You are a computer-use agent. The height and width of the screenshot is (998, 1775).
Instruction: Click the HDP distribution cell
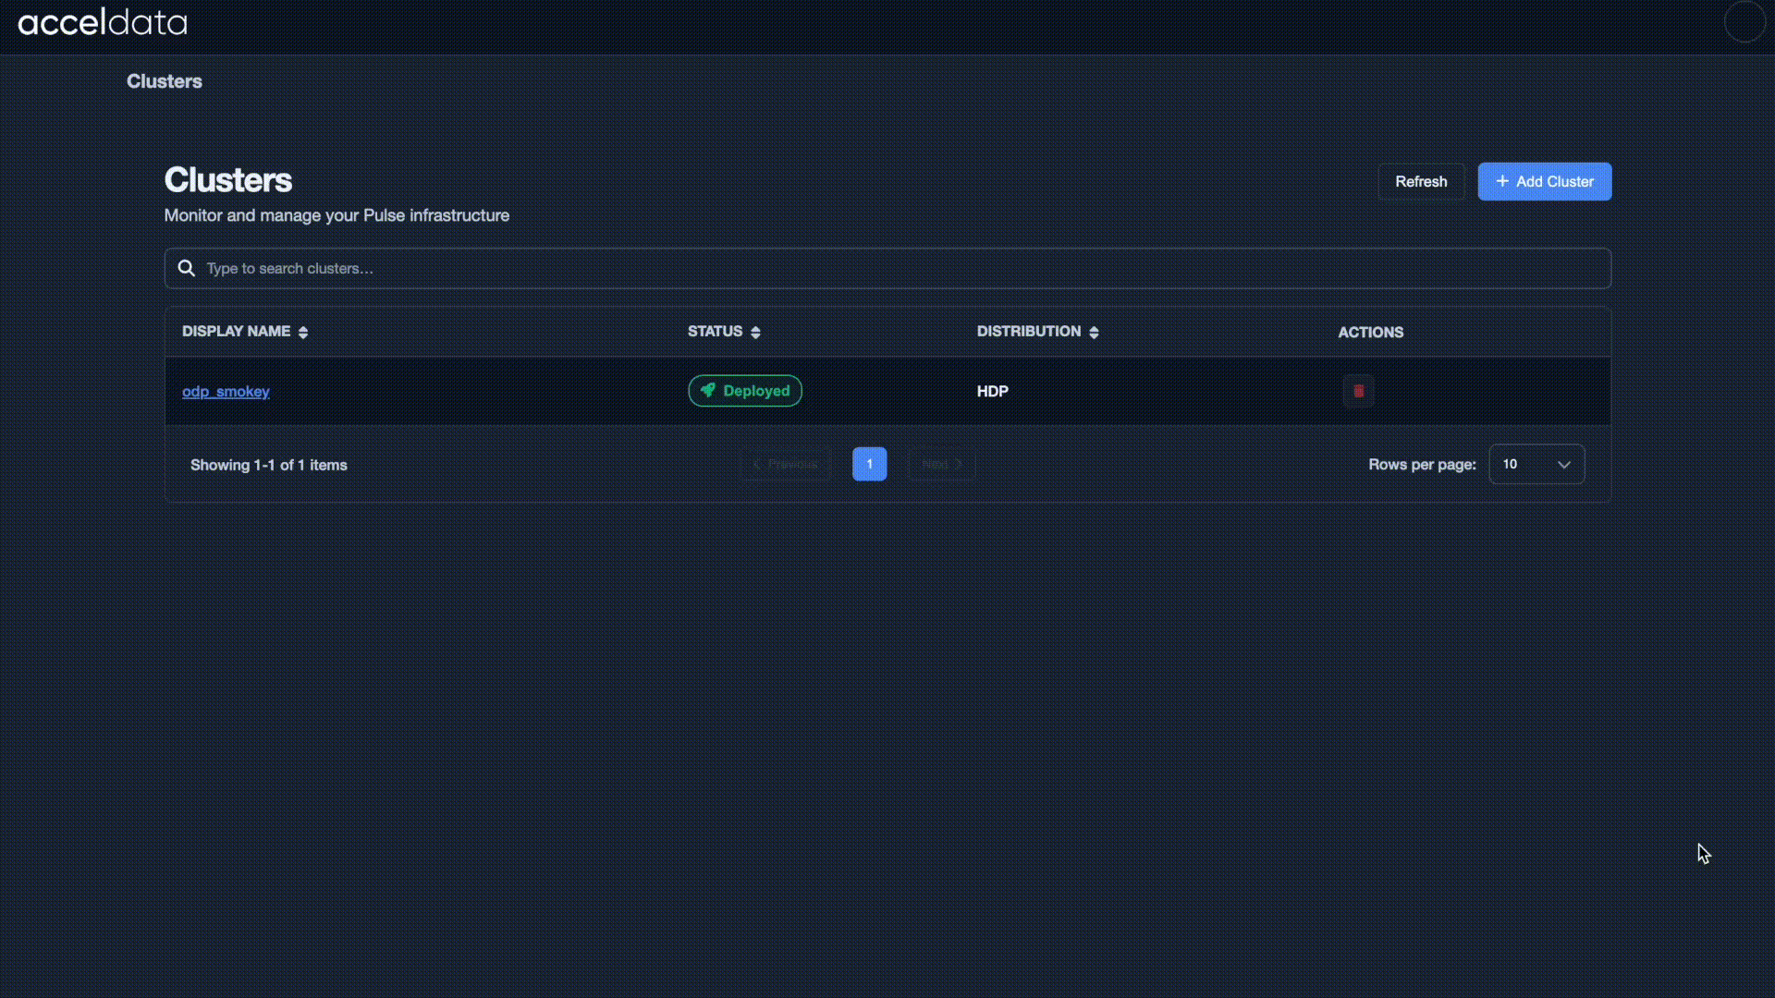pyautogui.click(x=992, y=392)
